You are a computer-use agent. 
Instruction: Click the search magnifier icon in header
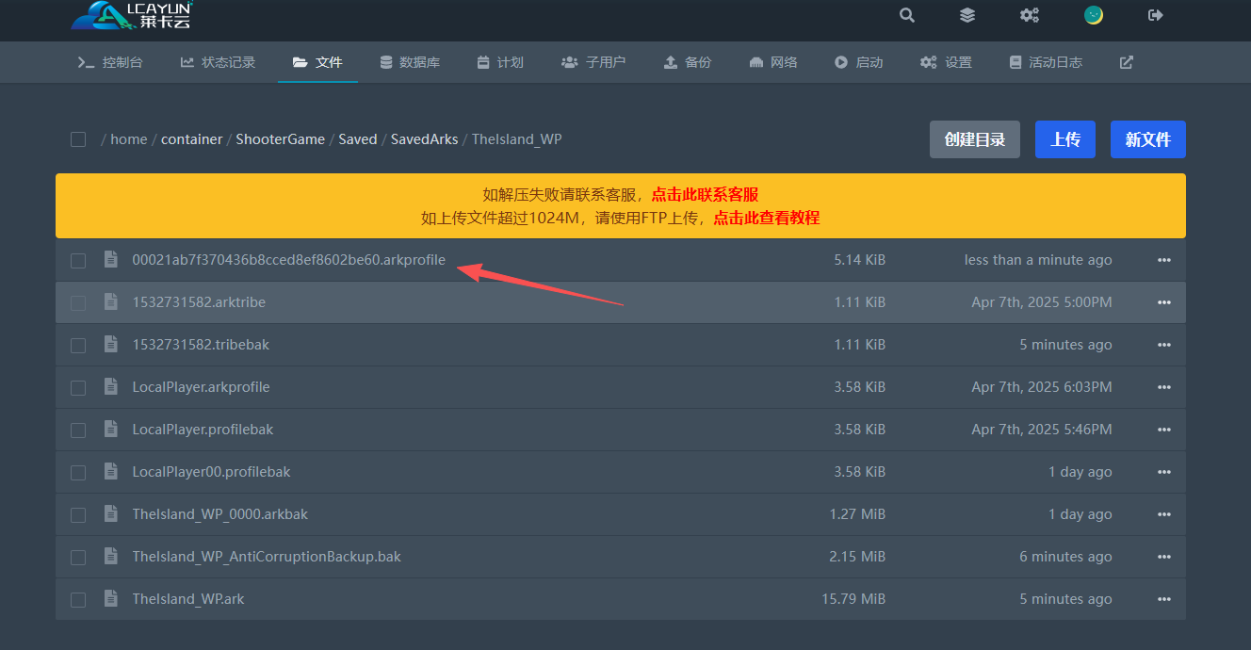(907, 15)
